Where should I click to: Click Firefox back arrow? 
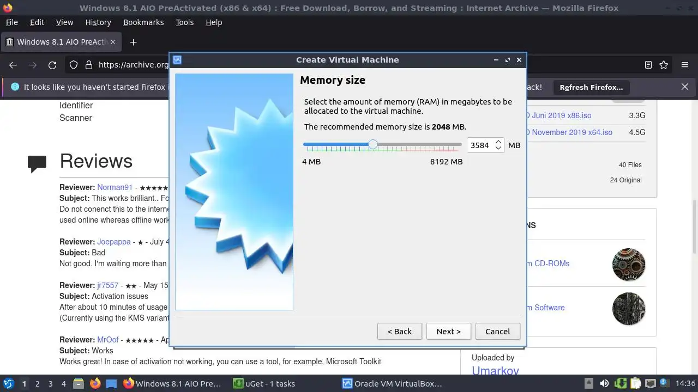[x=13, y=65]
